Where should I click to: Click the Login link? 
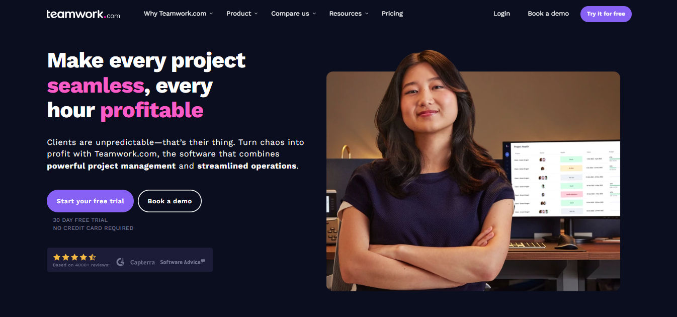501,14
